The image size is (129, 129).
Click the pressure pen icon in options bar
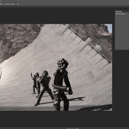[18, 4]
